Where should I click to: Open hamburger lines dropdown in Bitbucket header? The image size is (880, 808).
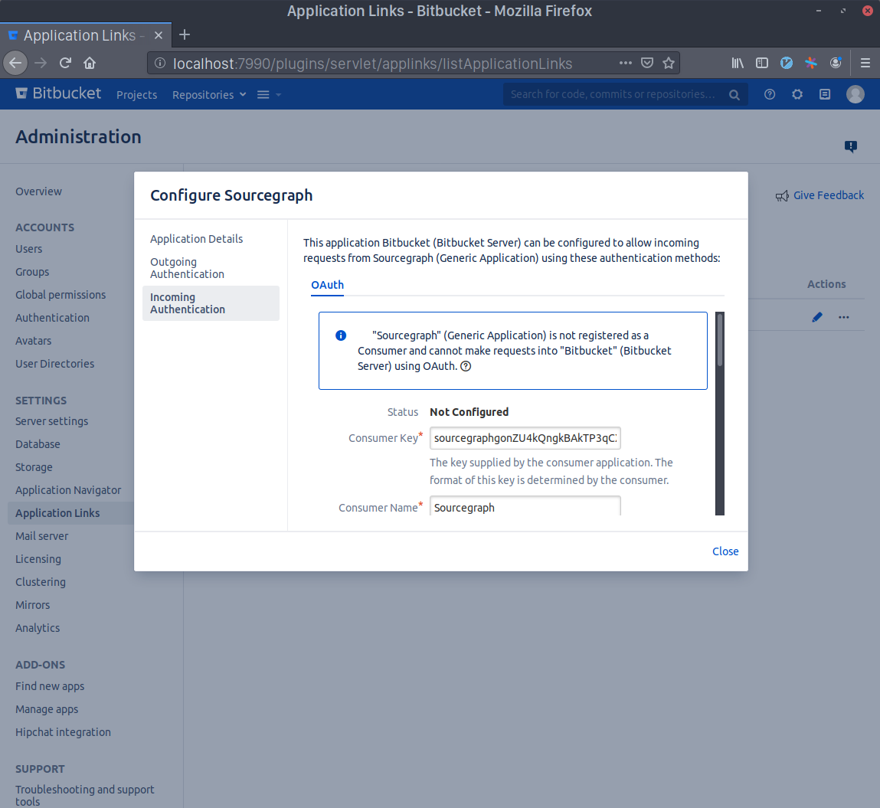pyautogui.click(x=270, y=94)
